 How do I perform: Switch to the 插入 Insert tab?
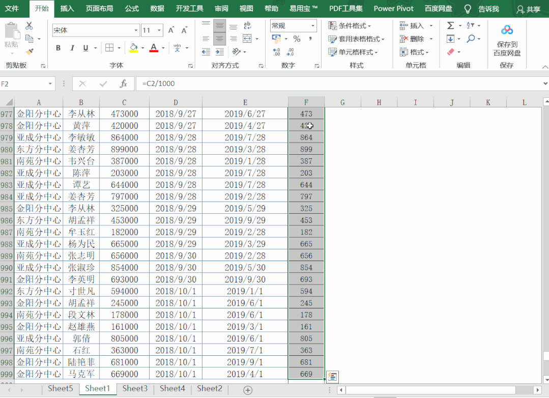(67, 9)
